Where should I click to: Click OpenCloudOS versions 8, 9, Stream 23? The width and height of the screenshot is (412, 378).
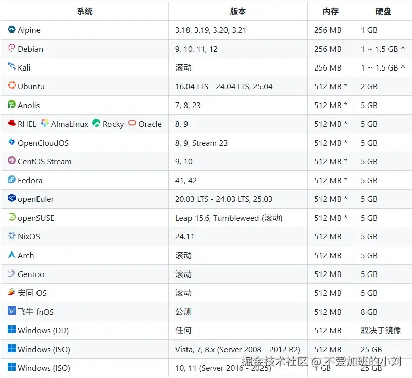201,143
